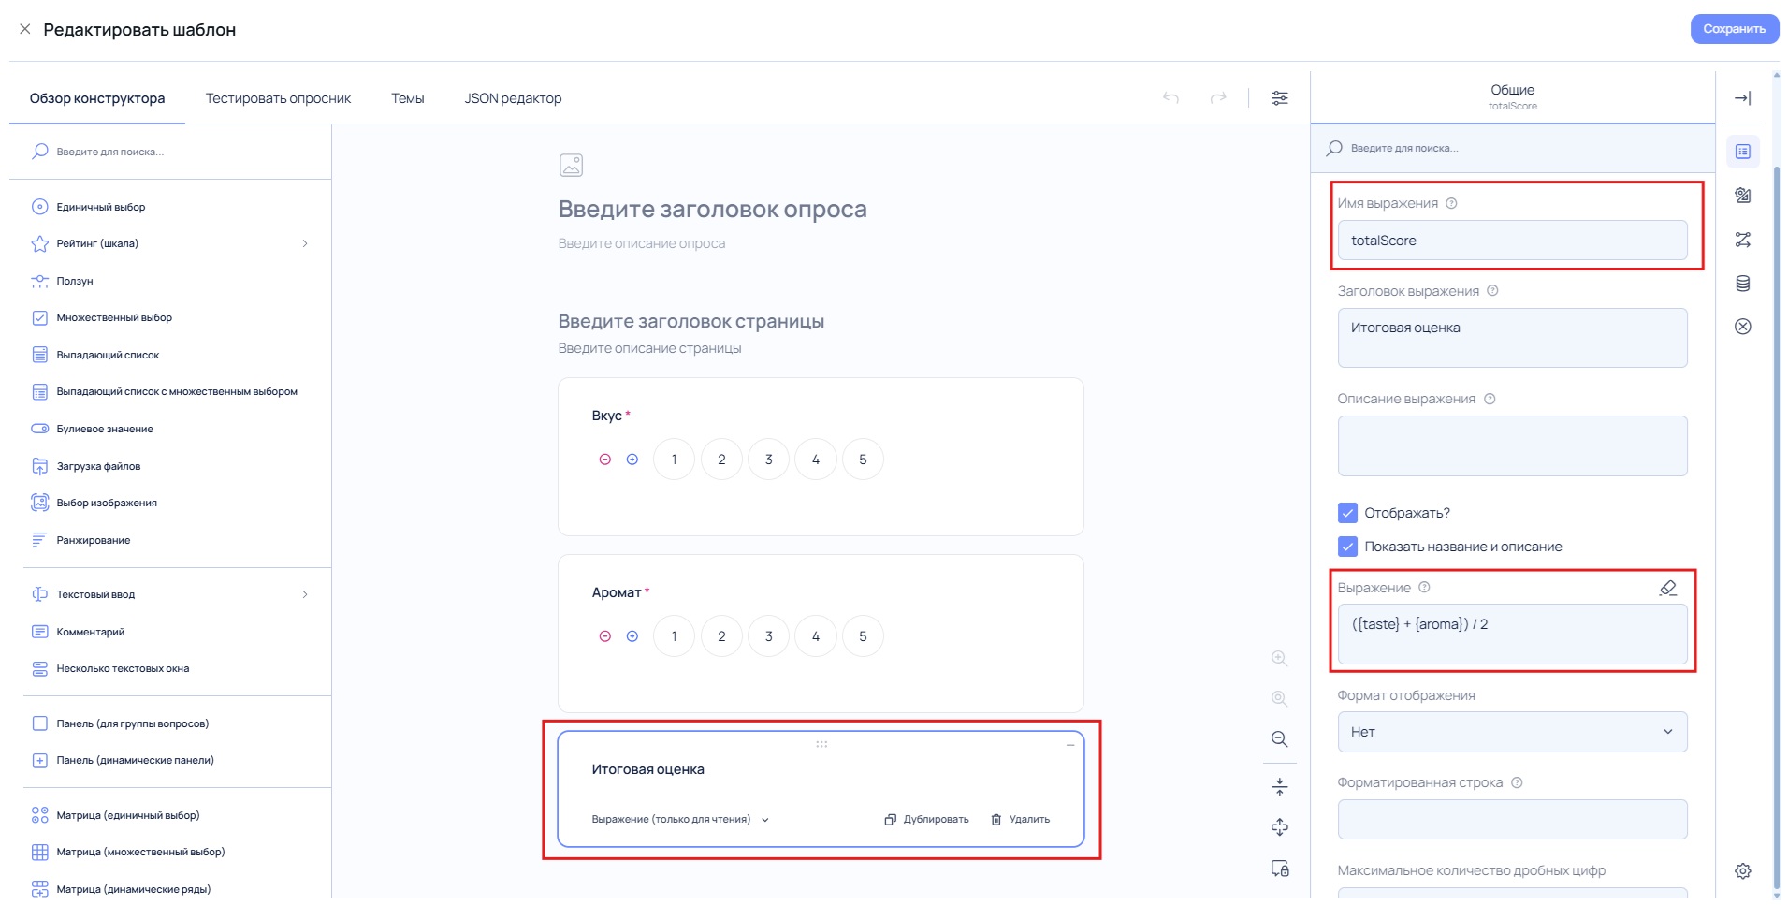Open question type dropdown Выражение (только для чтения)

point(680,820)
